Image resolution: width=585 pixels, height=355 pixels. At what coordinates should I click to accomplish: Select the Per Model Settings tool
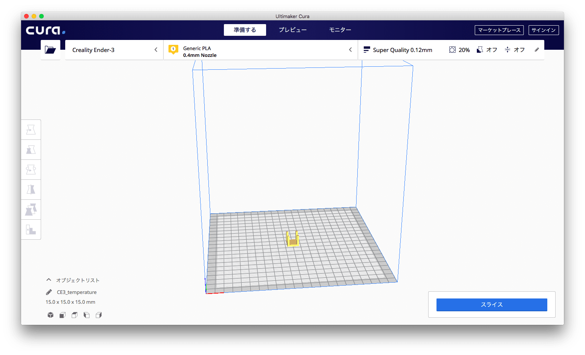[x=31, y=210]
